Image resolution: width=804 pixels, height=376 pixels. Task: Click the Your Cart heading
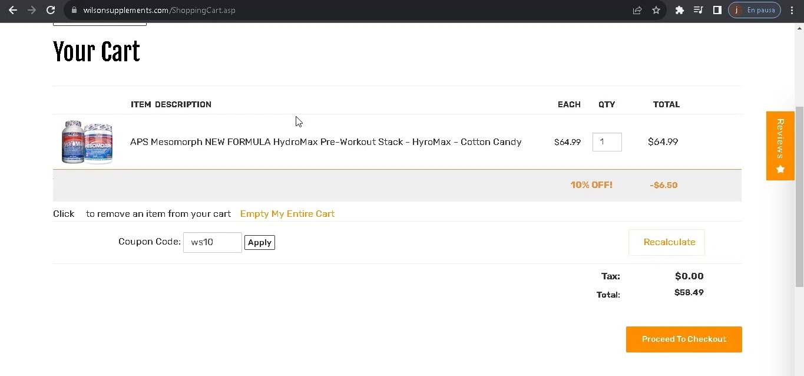pyautogui.click(x=97, y=52)
